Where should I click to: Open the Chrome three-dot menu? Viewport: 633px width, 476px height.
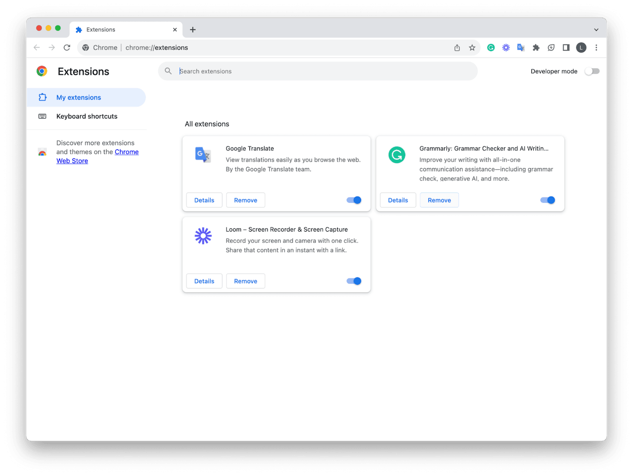[596, 48]
